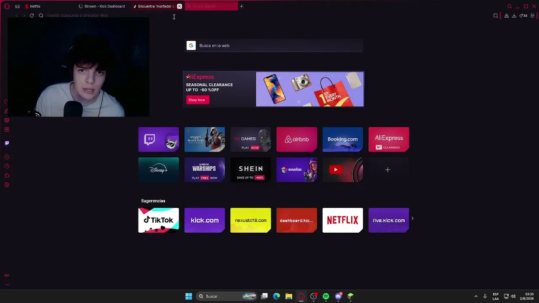Open the Eneba speed dial tile

[296, 170]
